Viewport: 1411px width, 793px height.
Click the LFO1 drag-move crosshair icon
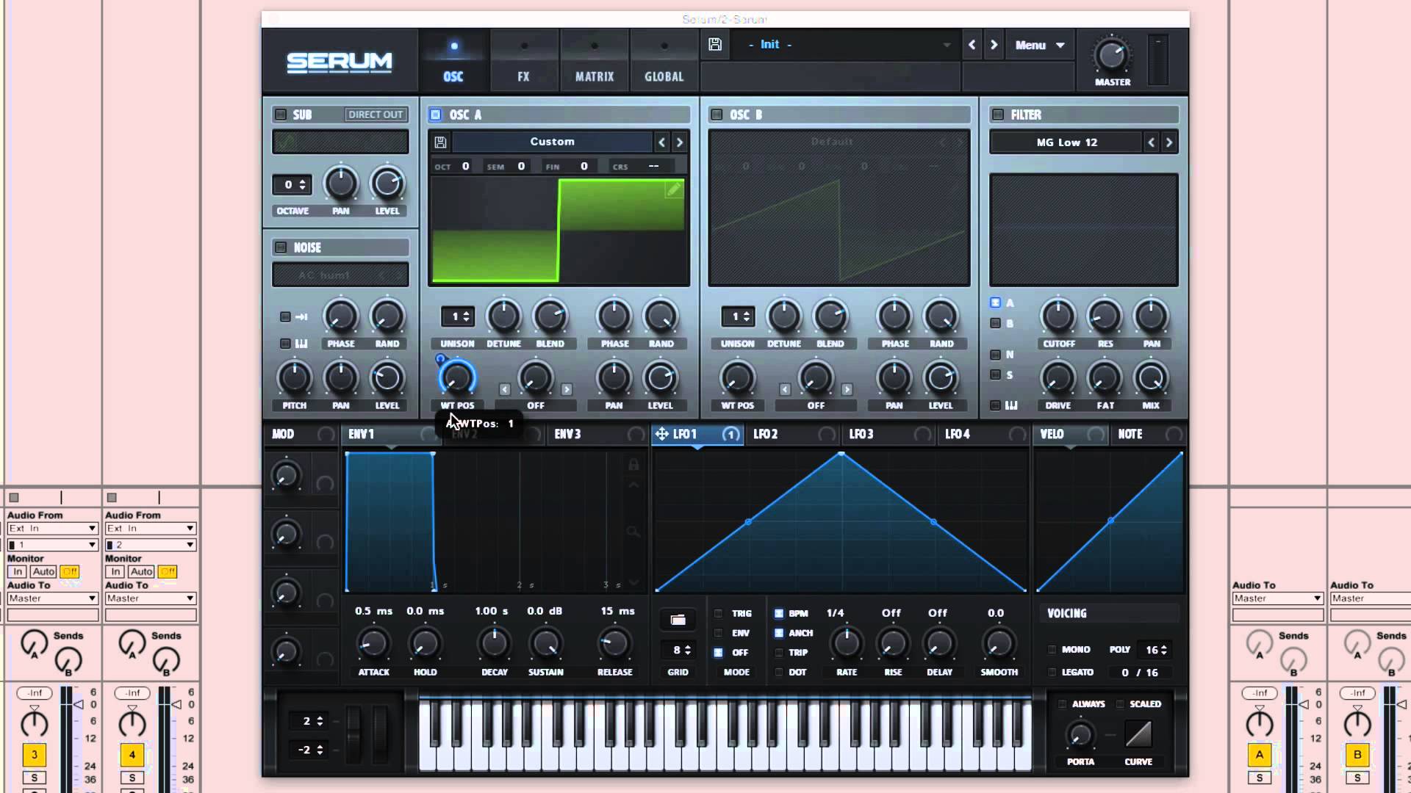(x=661, y=434)
